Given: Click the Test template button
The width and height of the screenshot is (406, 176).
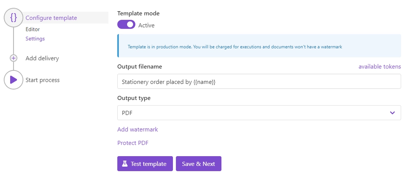Looking at the screenshot, I should (145, 163).
